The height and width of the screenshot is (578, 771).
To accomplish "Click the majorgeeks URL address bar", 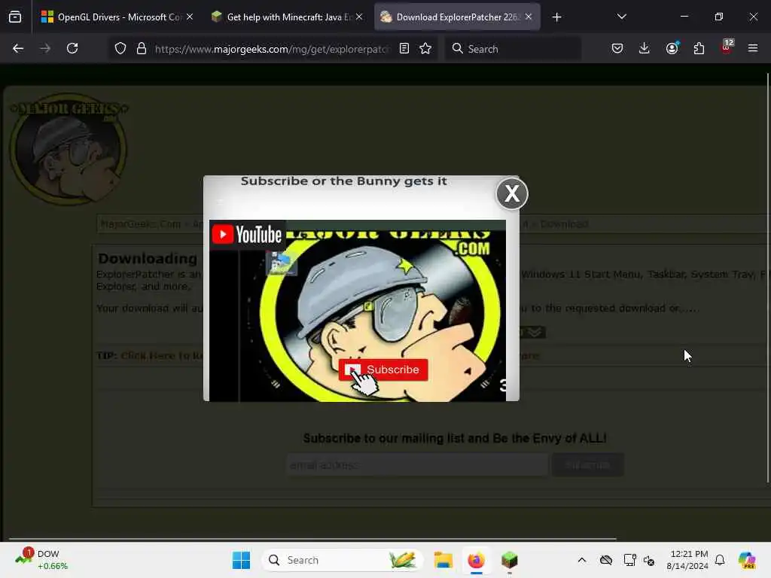I will click(273, 49).
